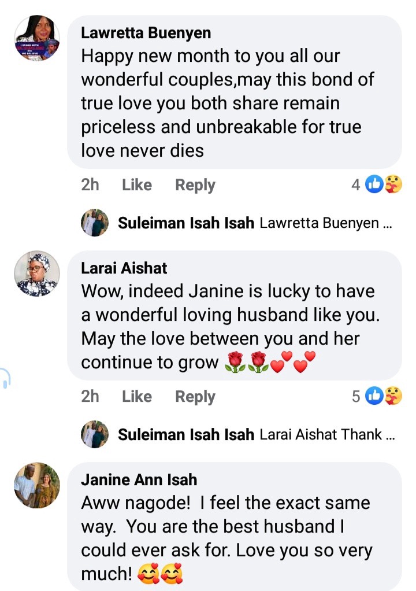Open Suleiman avatar under Larai's comment
Image resolution: width=416 pixels, height=591 pixels.
tap(95, 434)
